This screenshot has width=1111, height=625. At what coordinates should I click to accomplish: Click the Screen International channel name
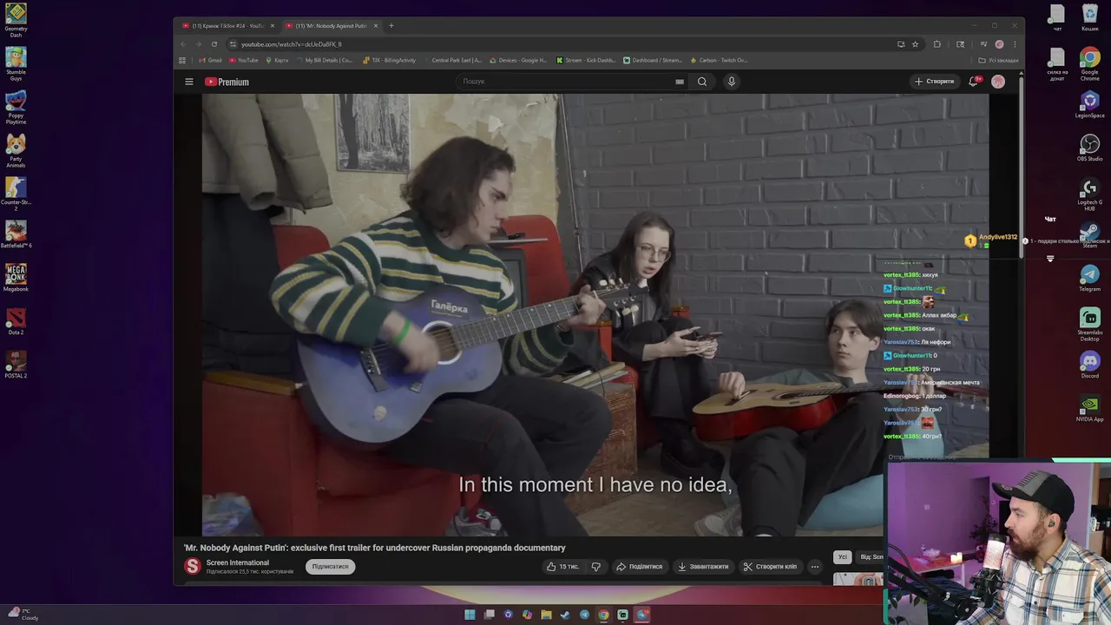(238, 562)
